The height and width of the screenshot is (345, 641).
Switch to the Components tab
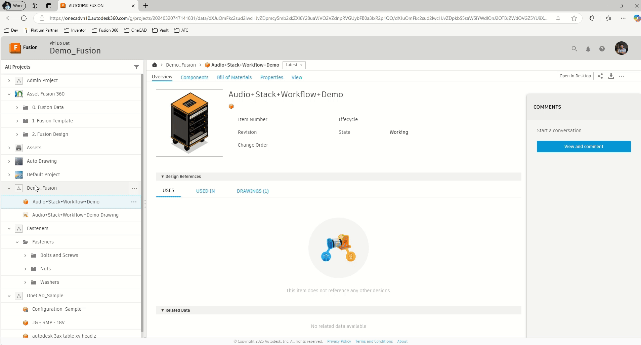coord(195,77)
